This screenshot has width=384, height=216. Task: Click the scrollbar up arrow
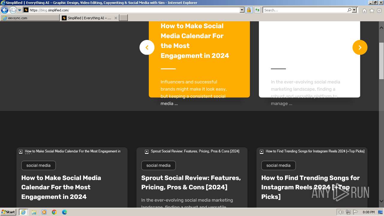click(381, 28)
